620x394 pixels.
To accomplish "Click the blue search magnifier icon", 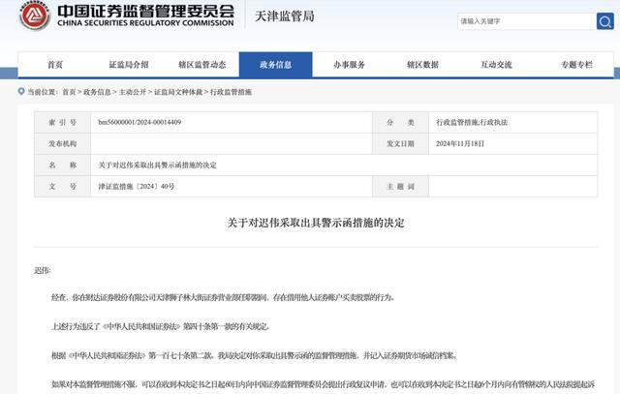I will pyautogui.click(x=604, y=21).
